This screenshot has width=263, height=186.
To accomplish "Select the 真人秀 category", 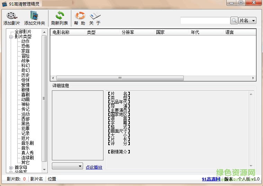I will [x=27, y=153].
